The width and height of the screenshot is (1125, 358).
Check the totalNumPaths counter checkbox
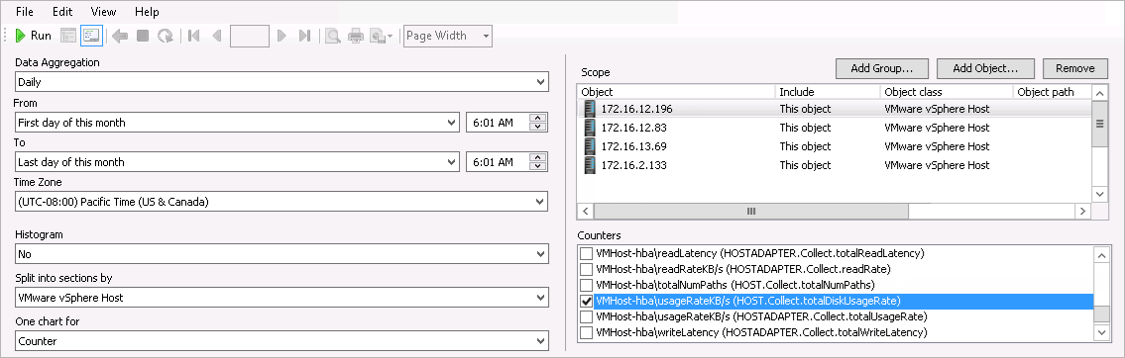tap(586, 285)
